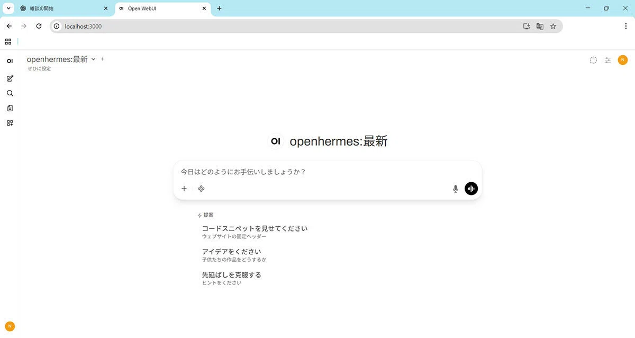
Task: Open search from the sidebar magnifier
Action: pyautogui.click(x=10, y=93)
